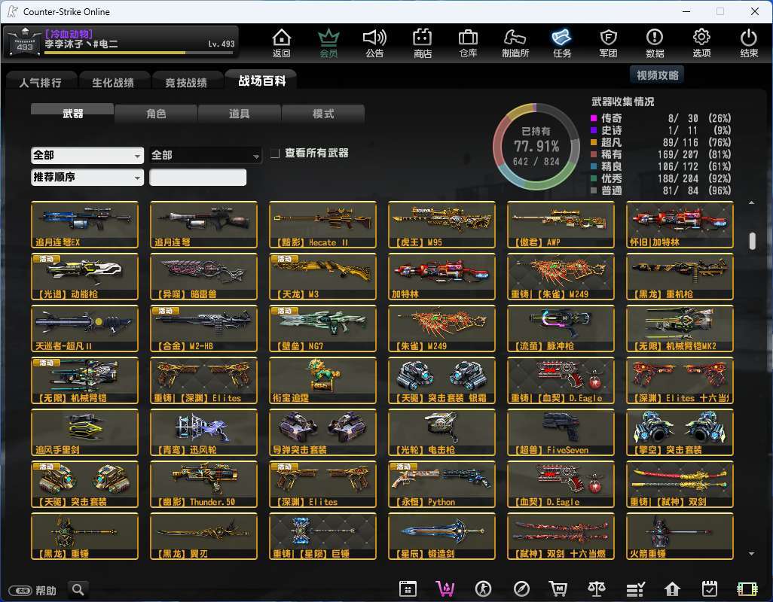Open the 制造所 crafting icon
773x602 pixels.
click(x=515, y=43)
